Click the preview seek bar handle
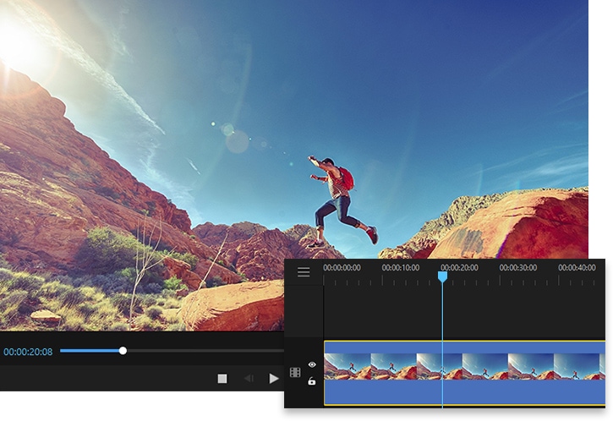Image resolution: width=613 pixels, height=421 pixels. tap(123, 350)
